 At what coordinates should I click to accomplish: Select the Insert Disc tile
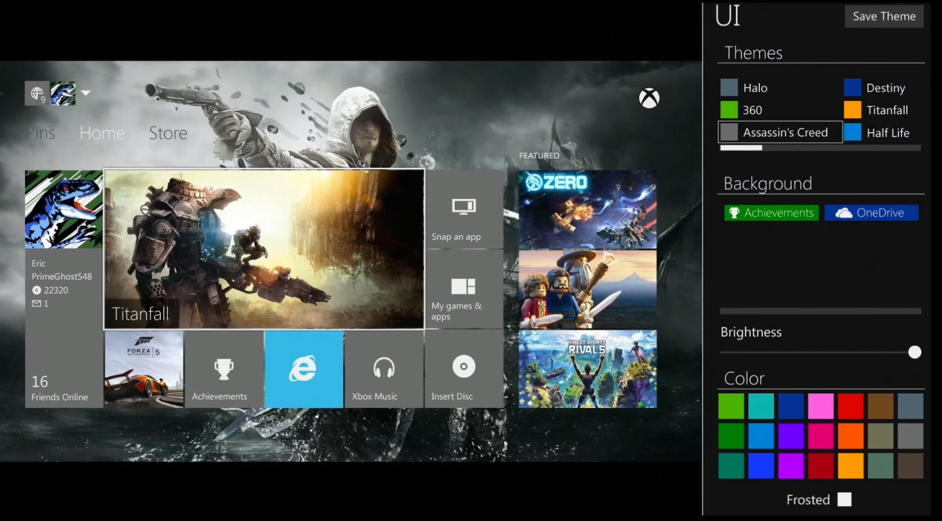[x=464, y=370]
